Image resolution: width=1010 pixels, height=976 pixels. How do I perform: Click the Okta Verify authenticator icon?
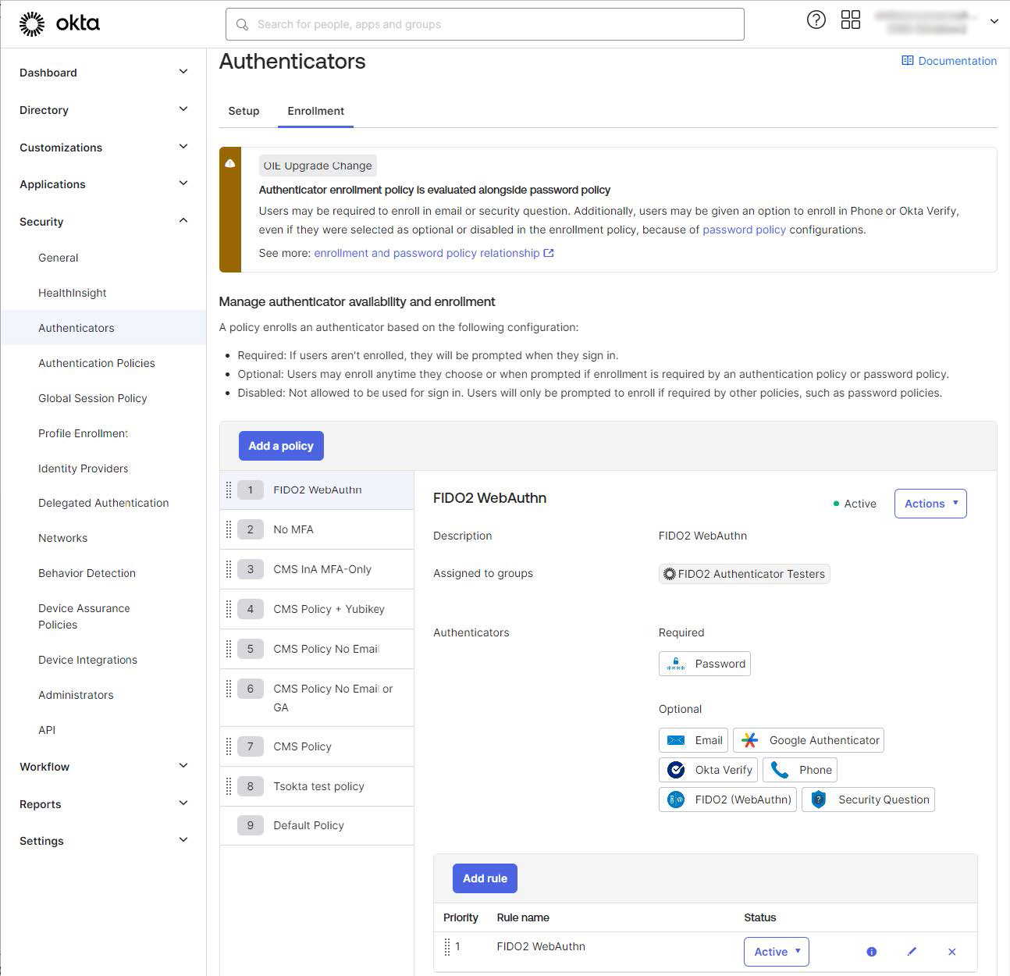[x=676, y=770]
